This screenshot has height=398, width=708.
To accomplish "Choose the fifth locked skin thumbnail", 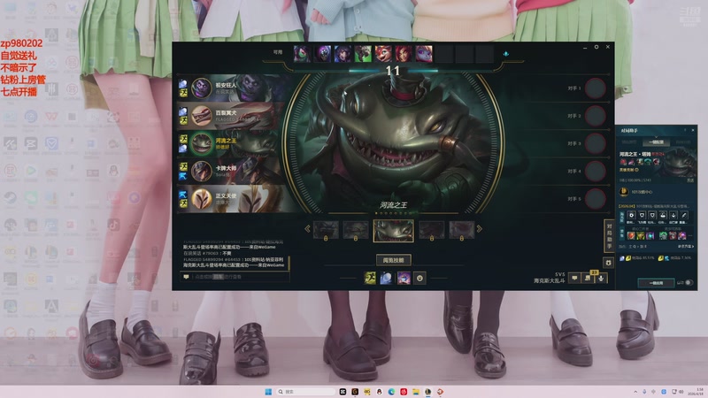I will [x=461, y=230].
